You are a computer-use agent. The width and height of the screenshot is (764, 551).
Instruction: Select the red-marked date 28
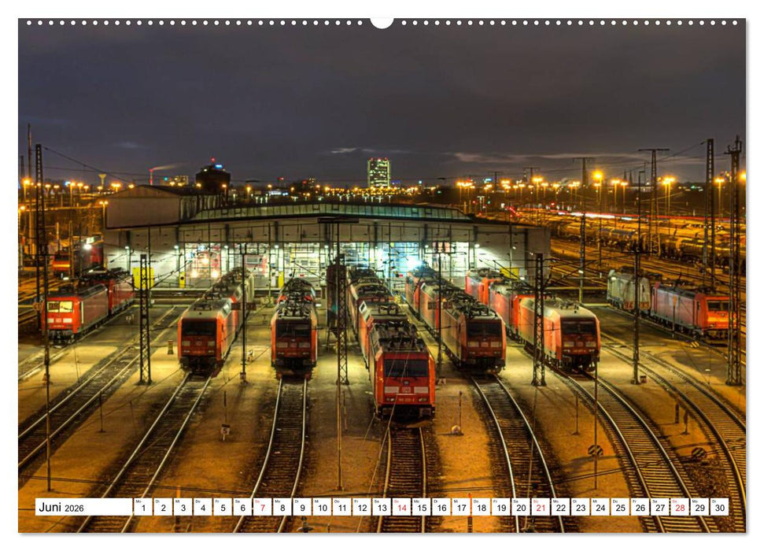[681, 509]
